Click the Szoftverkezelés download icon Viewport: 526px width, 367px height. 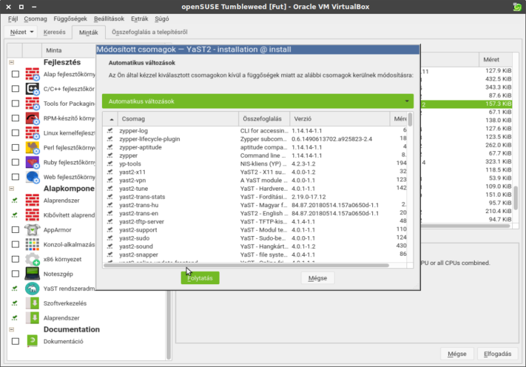pos(32,303)
